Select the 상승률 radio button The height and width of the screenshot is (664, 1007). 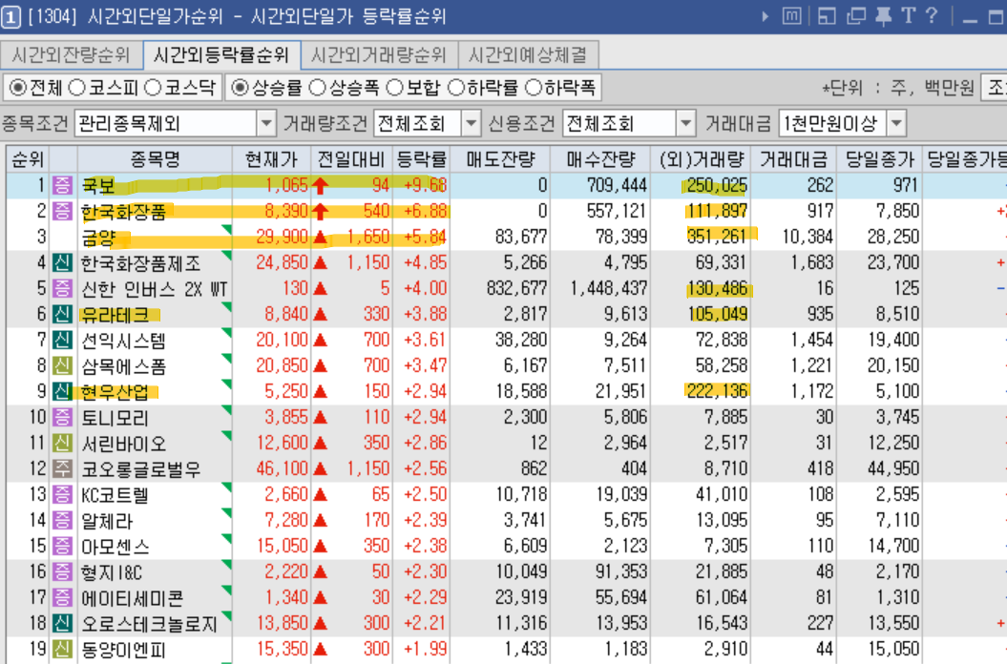240,88
